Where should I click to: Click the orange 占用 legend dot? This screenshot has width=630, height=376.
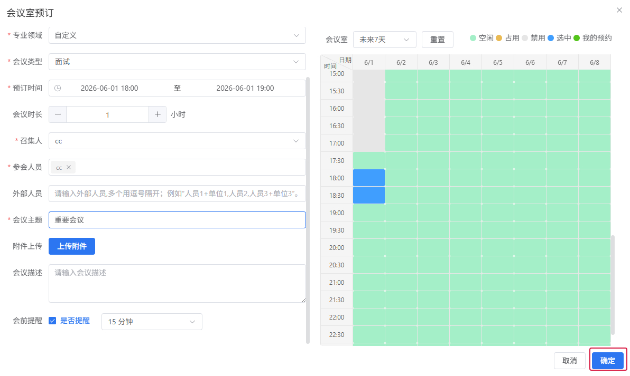(499, 38)
